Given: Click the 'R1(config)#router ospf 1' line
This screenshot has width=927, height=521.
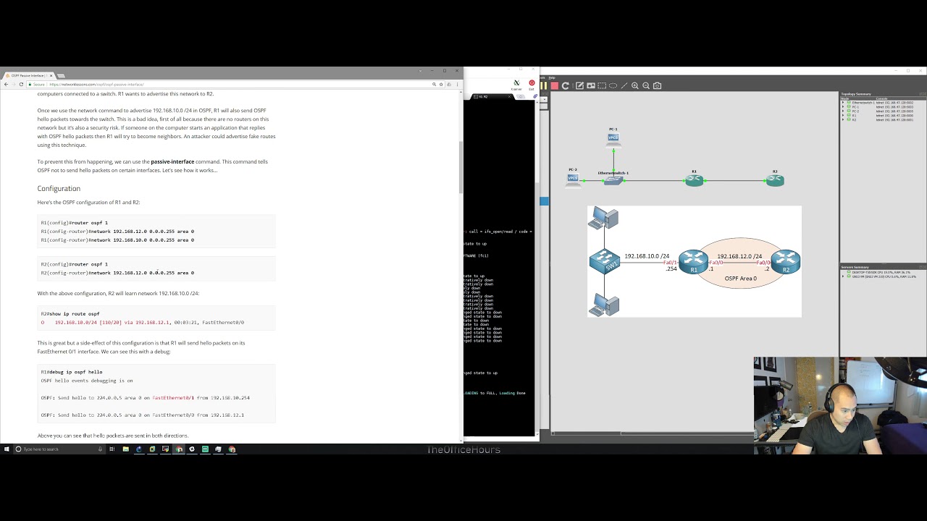Looking at the screenshot, I should click(74, 223).
